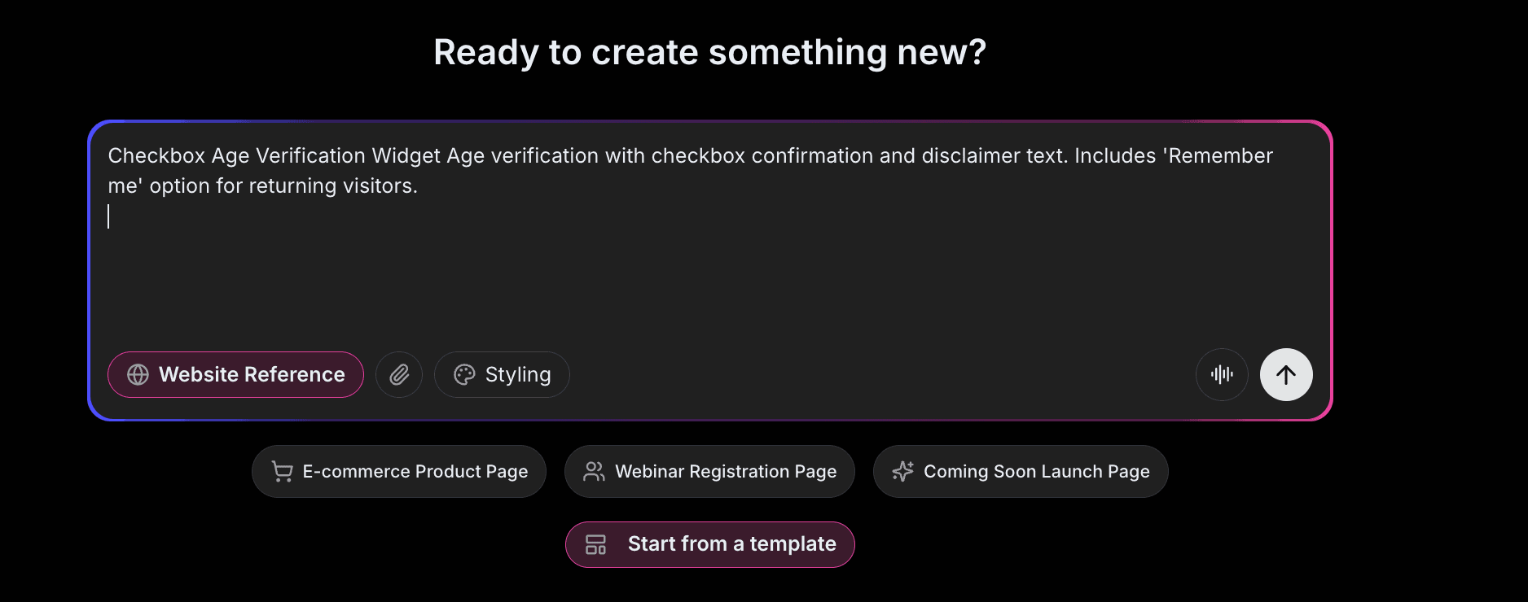This screenshot has height=602, width=1528.
Task: Click the voice waveform input icon
Action: [1221, 374]
